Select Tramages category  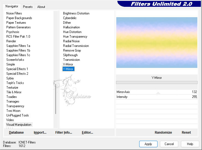coord(13,101)
